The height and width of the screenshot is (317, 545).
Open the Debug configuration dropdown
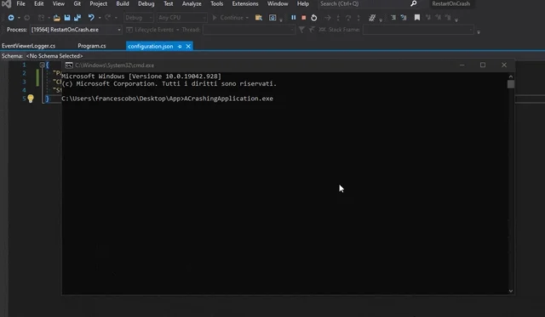(x=139, y=18)
